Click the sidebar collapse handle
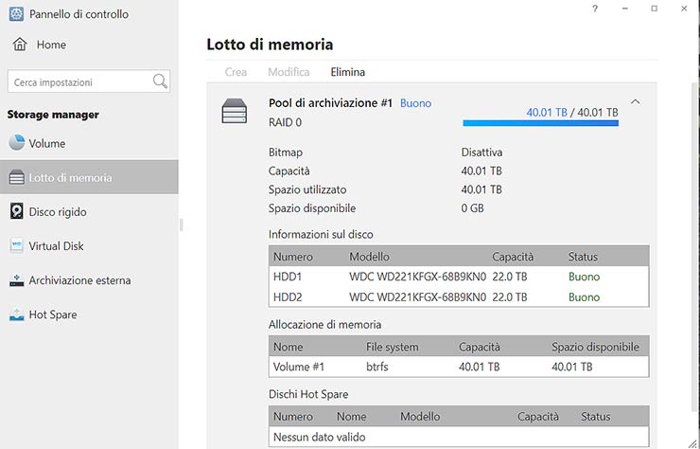 pyautogui.click(x=181, y=224)
